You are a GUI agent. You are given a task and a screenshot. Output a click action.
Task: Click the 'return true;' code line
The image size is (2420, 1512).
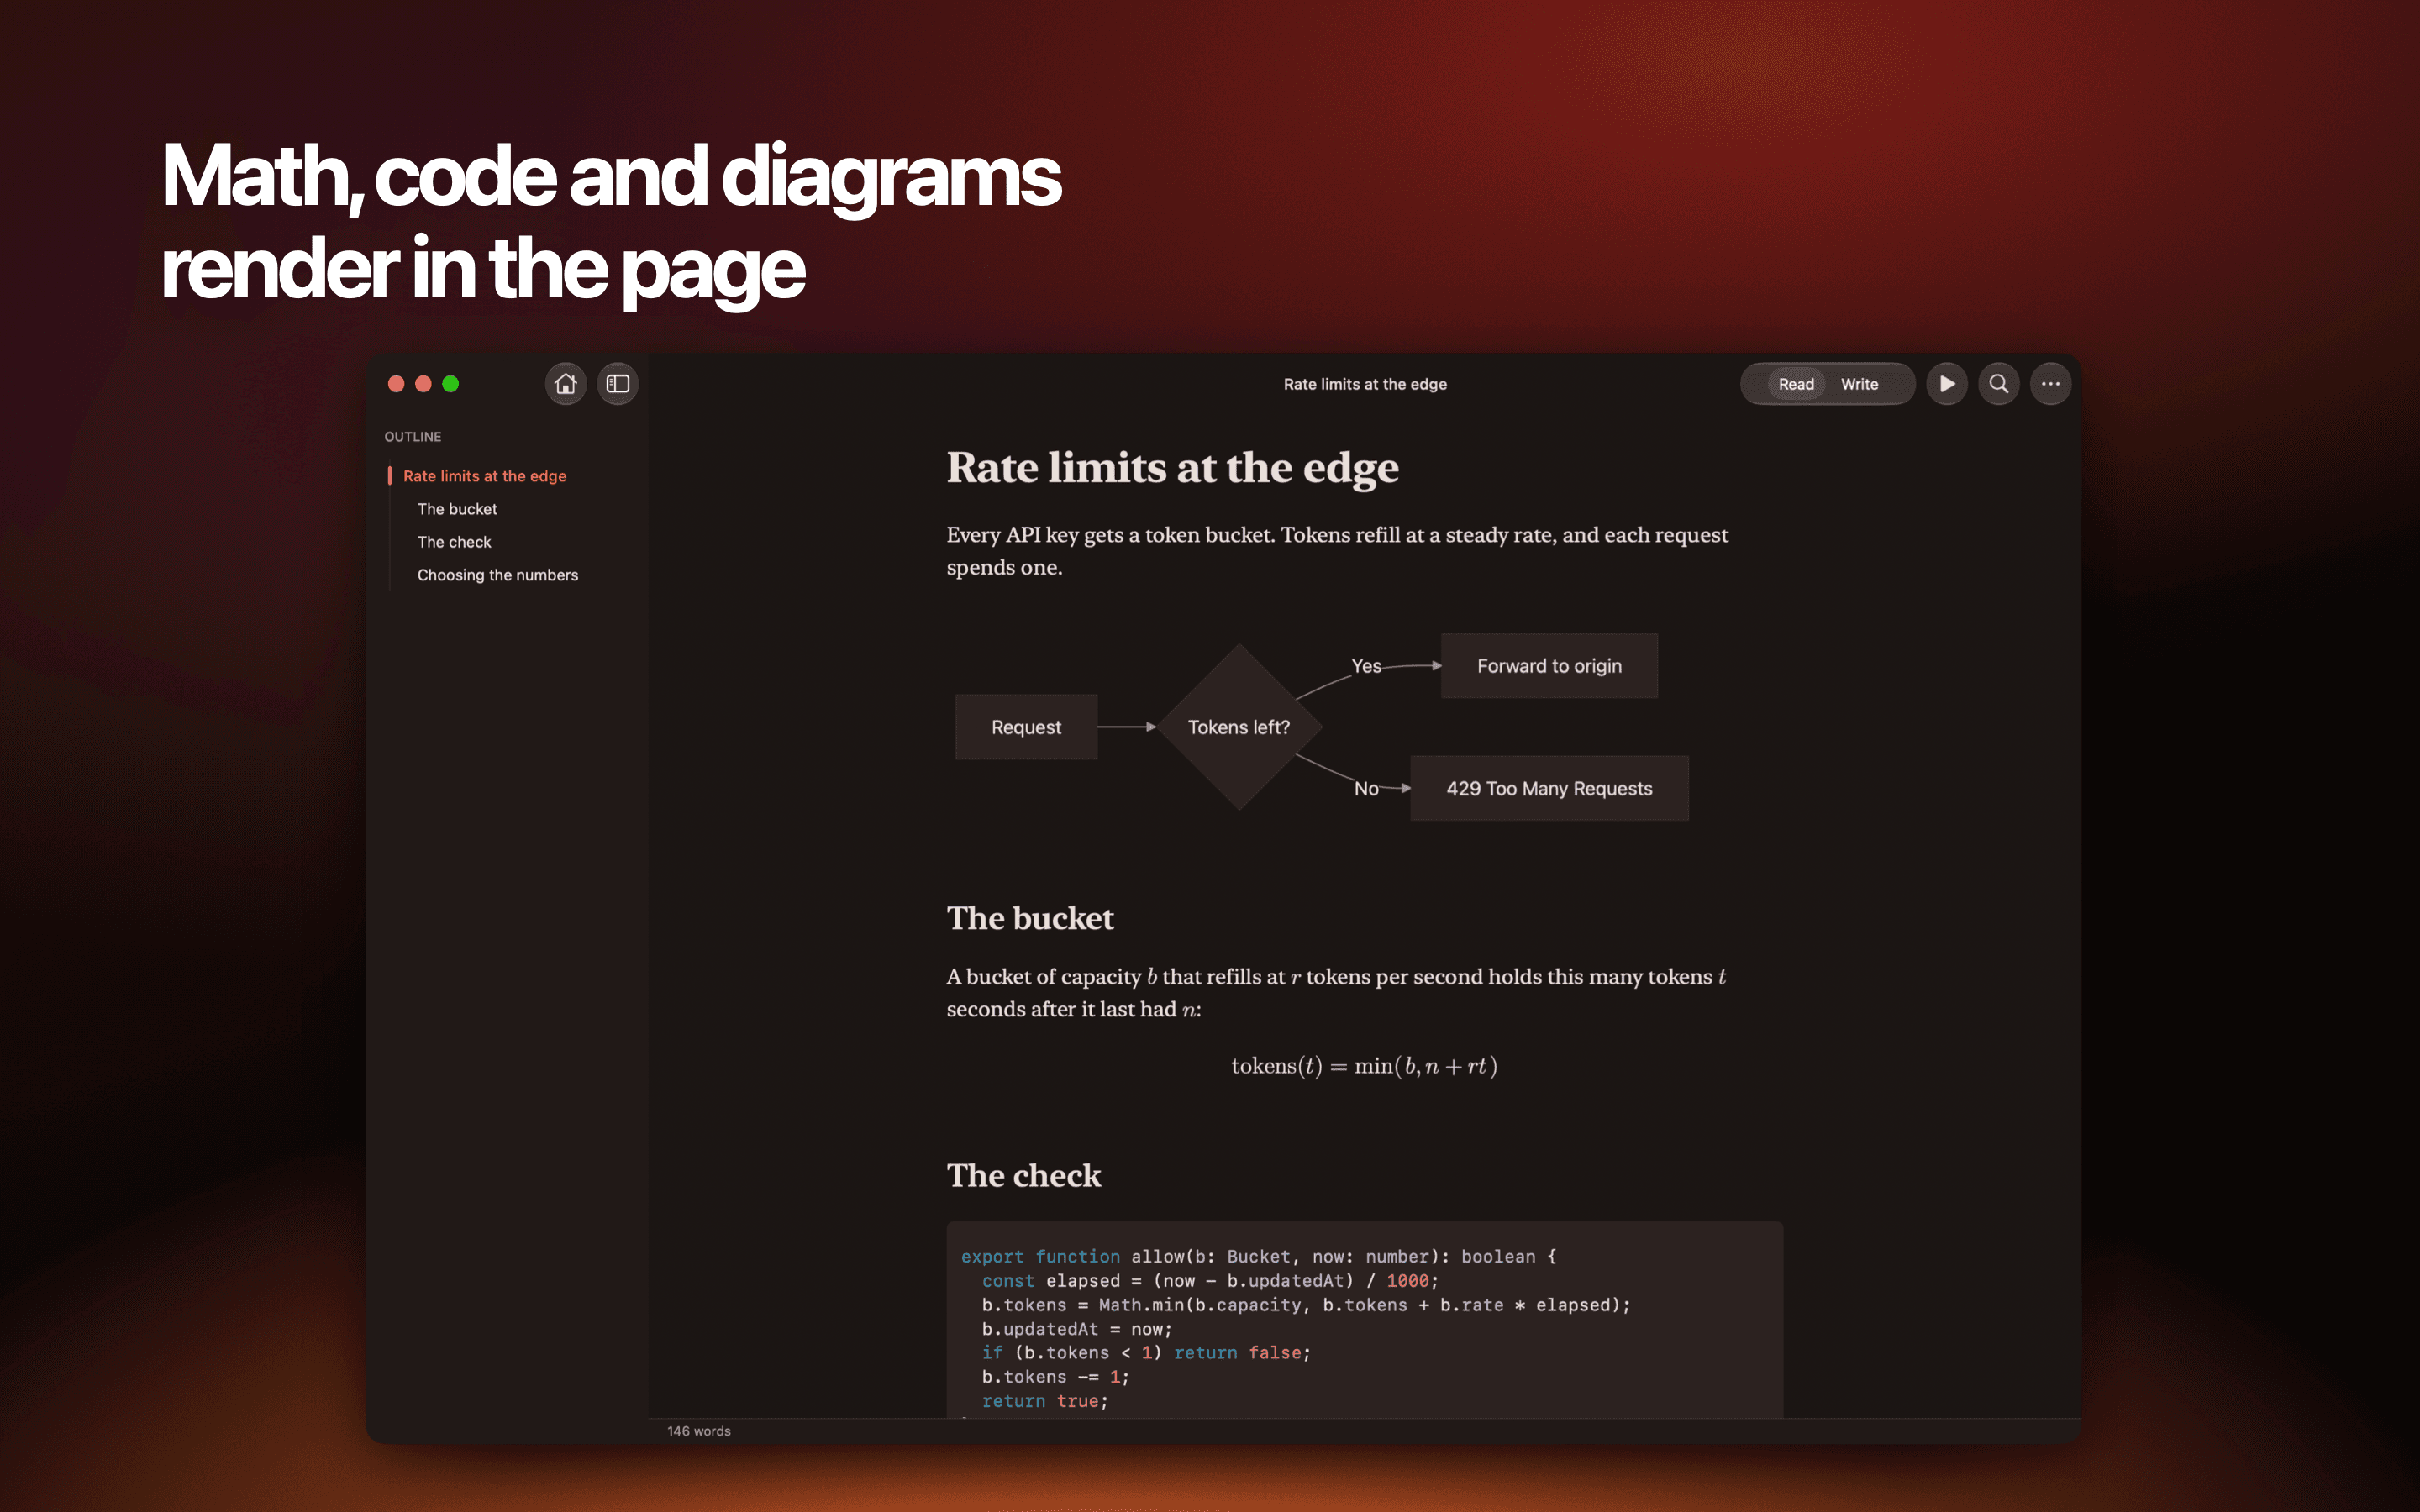1045,1401
